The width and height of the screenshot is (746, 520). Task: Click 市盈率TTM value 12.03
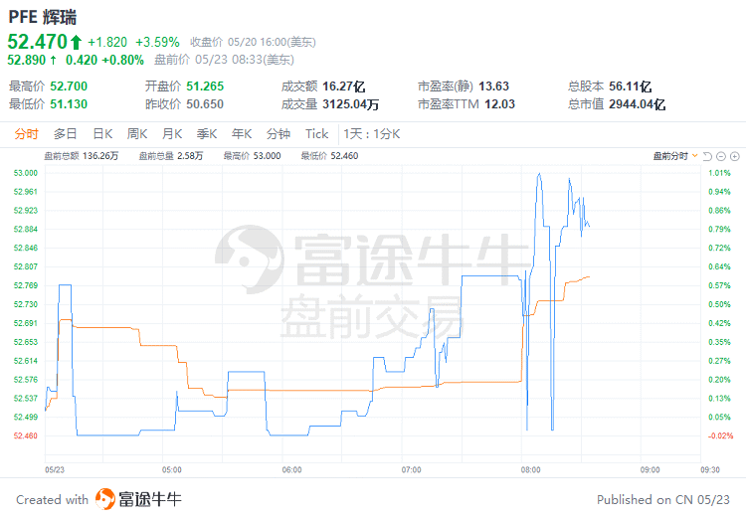click(500, 104)
